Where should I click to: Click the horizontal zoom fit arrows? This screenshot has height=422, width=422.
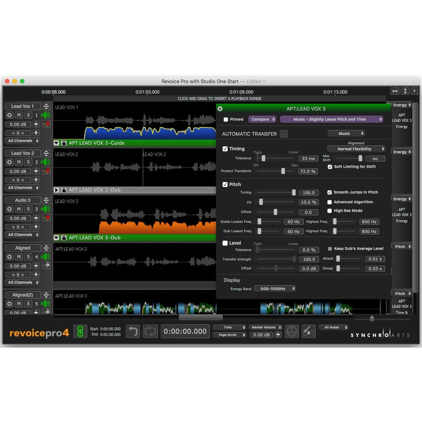(x=395, y=91)
